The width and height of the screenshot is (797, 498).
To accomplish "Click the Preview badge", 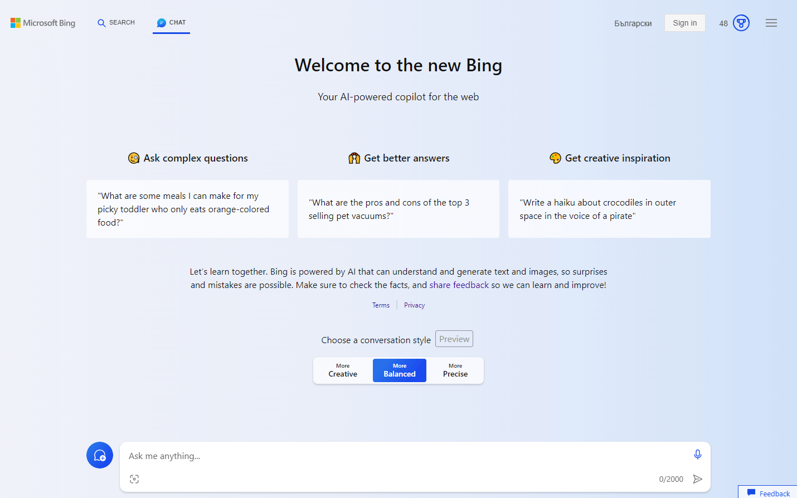I will point(454,339).
